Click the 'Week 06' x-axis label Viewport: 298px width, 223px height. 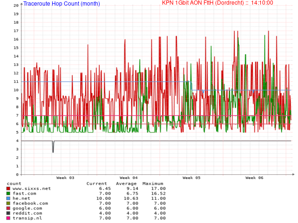(255, 177)
